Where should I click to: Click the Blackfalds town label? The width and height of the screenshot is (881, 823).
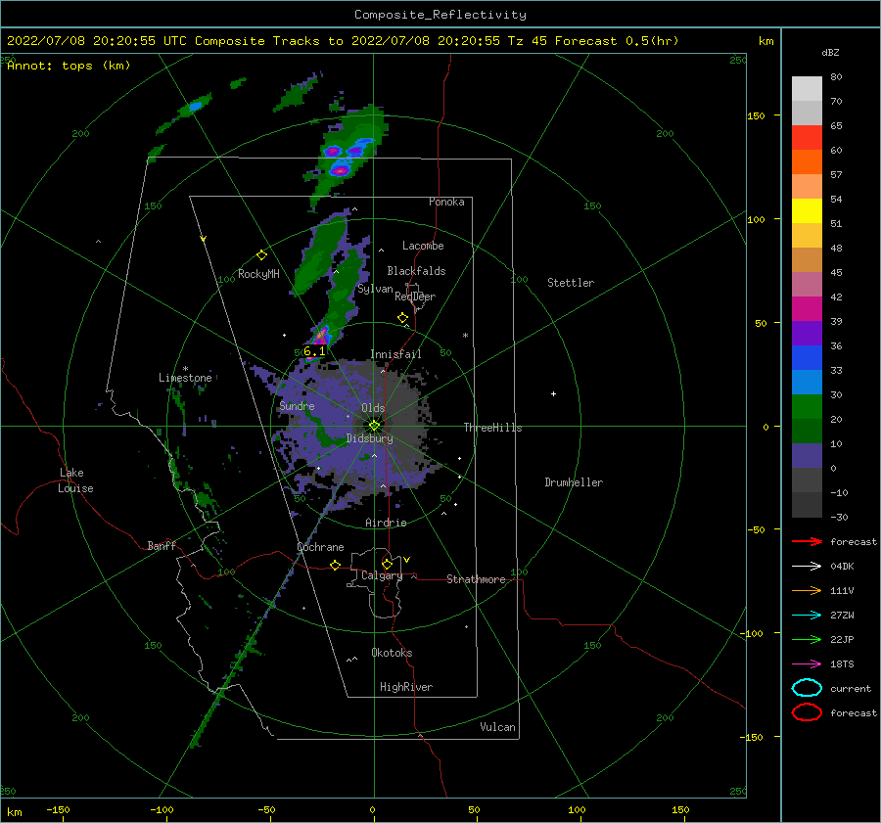pyautogui.click(x=416, y=271)
